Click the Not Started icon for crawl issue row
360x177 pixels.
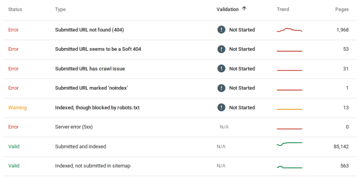tap(221, 68)
